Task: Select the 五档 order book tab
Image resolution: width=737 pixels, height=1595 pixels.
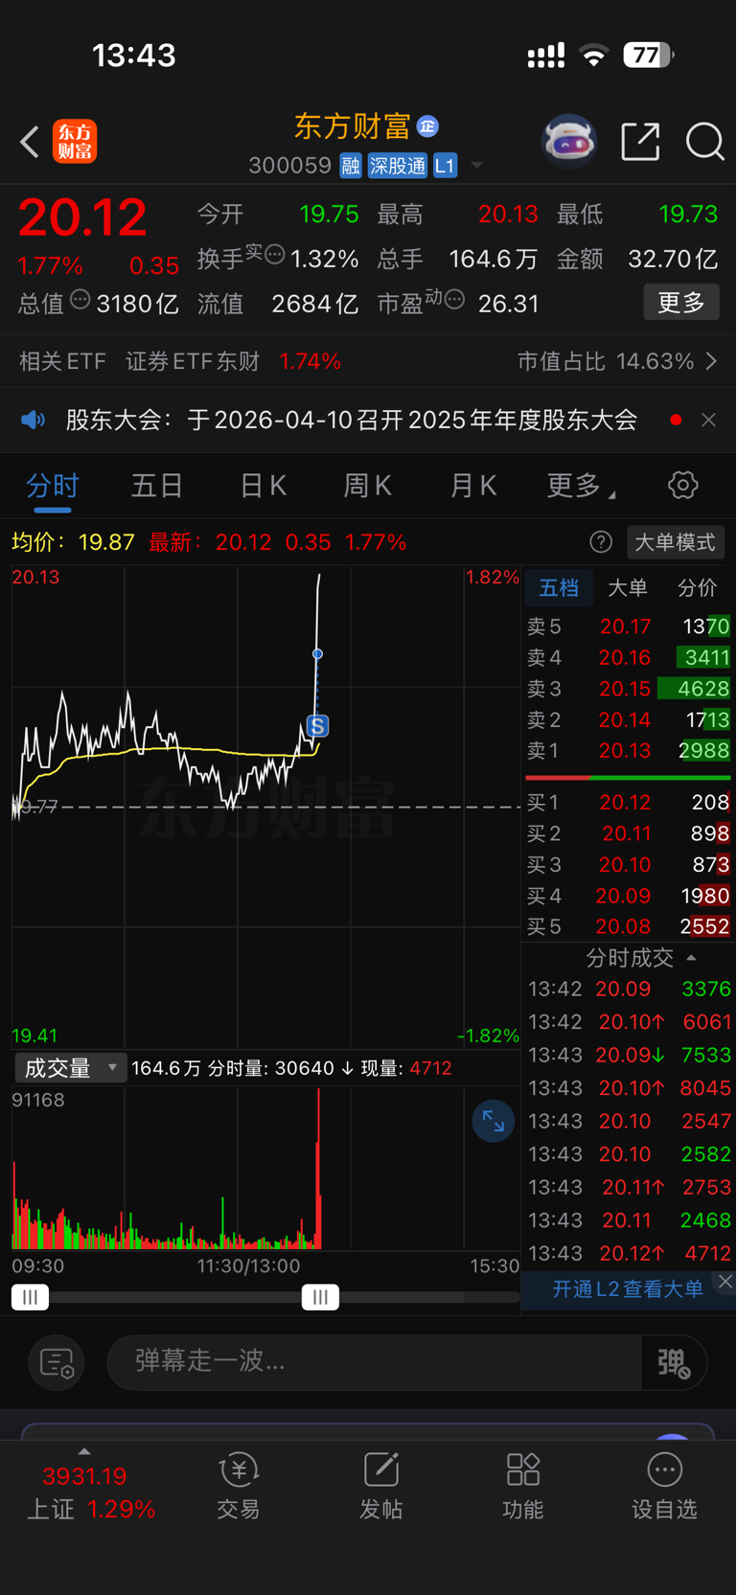Action: pos(559,587)
